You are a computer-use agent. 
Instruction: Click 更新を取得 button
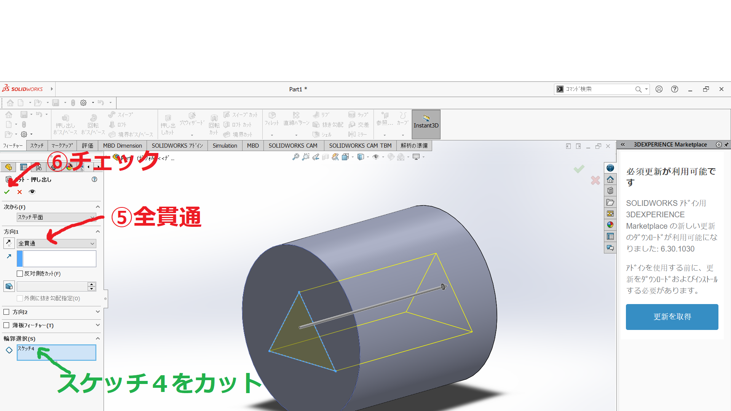pos(672,317)
